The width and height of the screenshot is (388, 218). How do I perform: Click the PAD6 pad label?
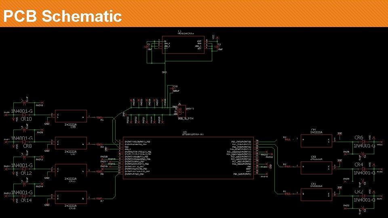click(x=346, y=152)
